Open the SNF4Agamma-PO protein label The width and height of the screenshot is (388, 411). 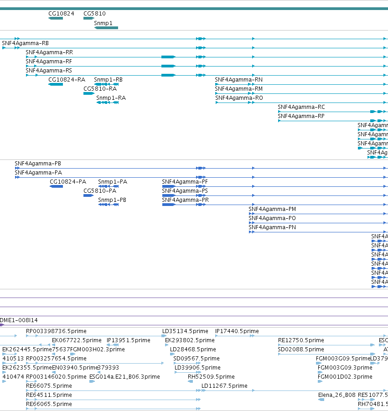coord(272,218)
